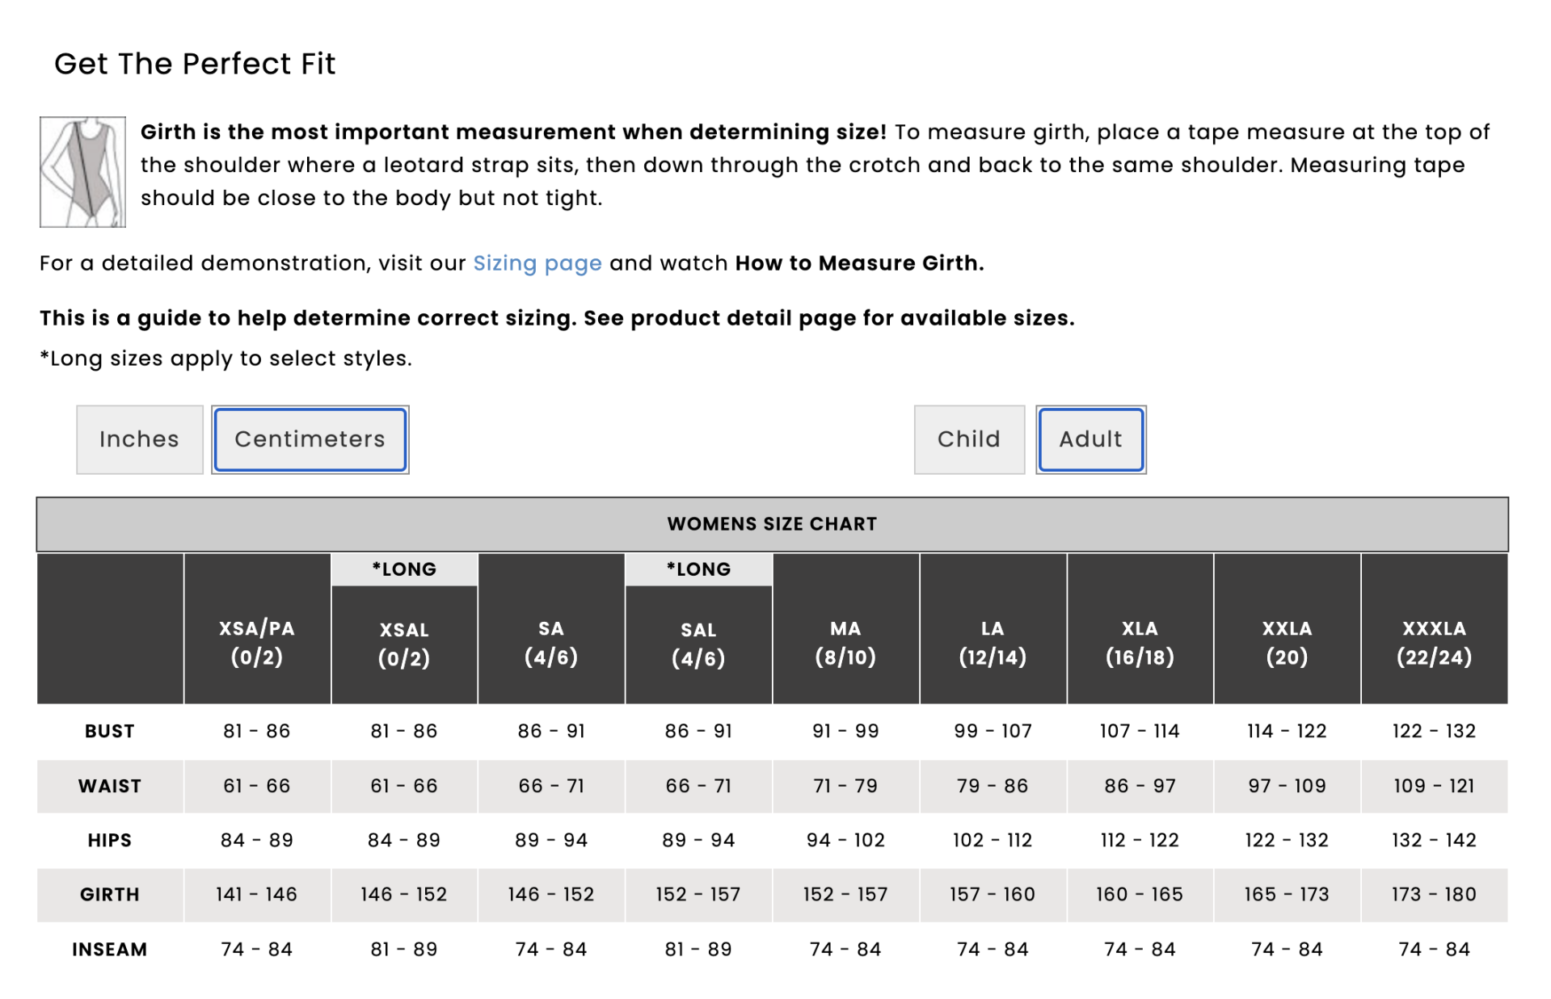Screen dimensions: 1551x999
Task: Select the Adult size chart button
Action: [1090, 439]
